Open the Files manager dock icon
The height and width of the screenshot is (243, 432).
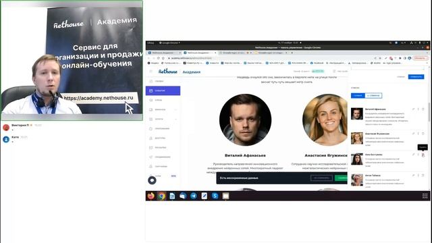225,196
